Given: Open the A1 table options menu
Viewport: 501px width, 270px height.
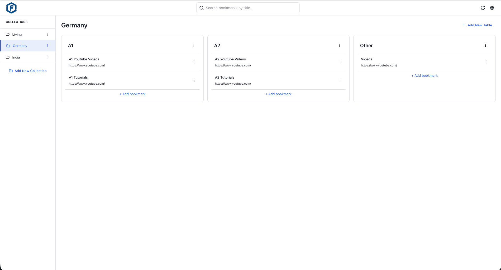Looking at the screenshot, I should [193, 45].
